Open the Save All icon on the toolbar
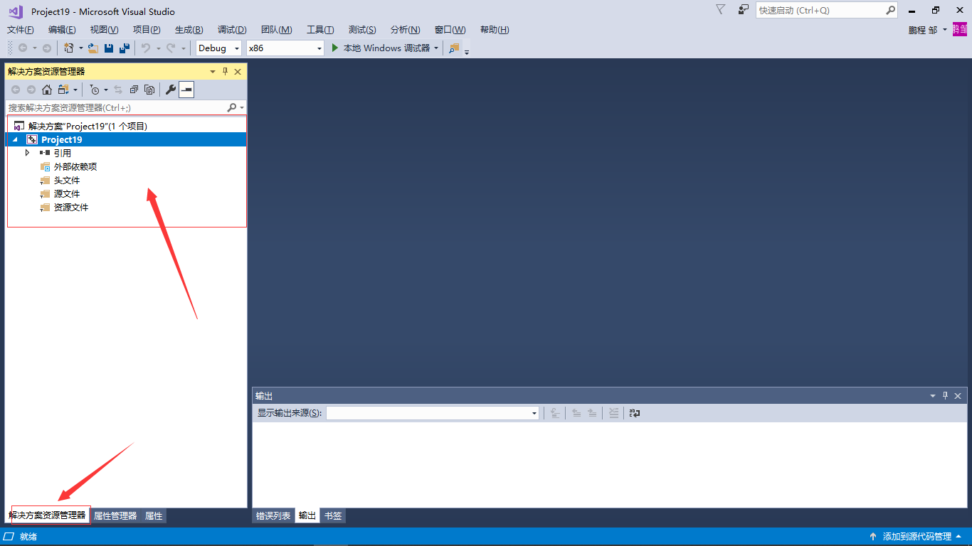This screenshot has width=972, height=546. tap(123, 48)
